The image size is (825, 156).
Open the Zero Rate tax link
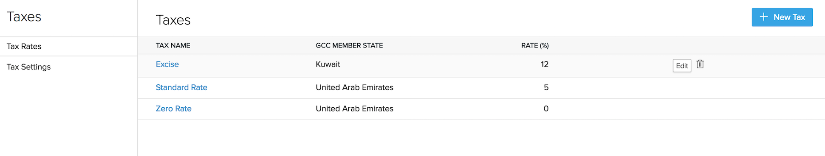[x=173, y=109]
